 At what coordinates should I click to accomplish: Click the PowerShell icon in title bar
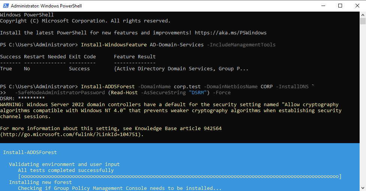(6, 6)
